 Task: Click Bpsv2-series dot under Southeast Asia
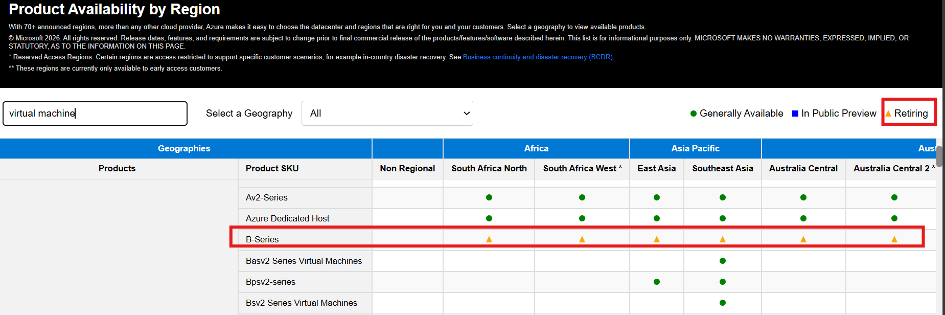(723, 282)
